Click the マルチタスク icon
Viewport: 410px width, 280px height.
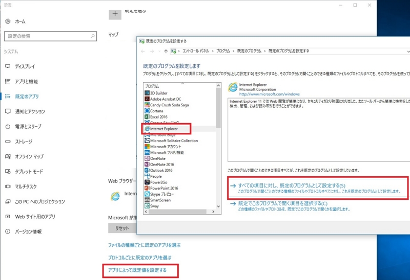point(8,186)
